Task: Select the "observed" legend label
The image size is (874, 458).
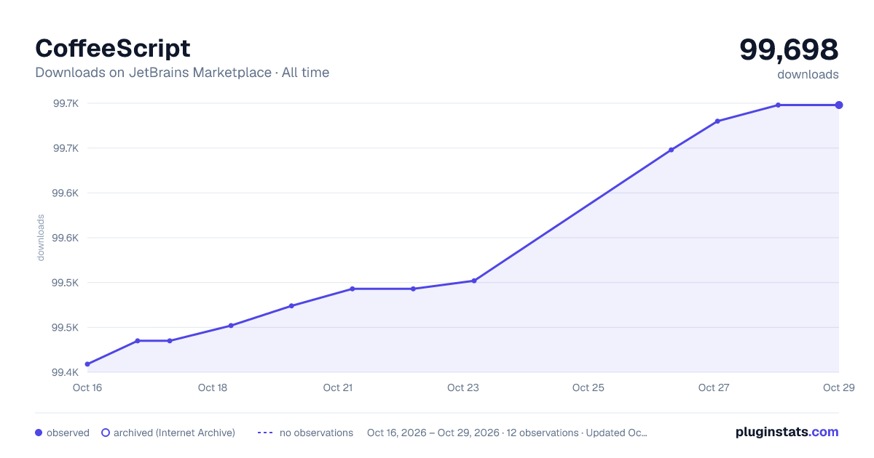Action: (68, 433)
